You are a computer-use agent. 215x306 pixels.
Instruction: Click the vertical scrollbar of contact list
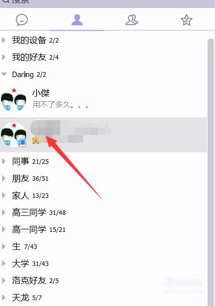point(210,172)
